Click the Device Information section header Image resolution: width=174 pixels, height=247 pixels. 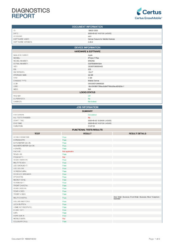pos(87,47)
